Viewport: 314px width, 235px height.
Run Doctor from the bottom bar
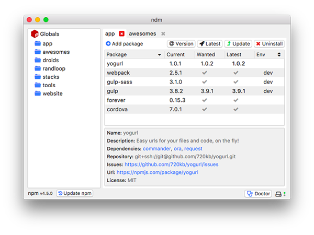click(258, 194)
